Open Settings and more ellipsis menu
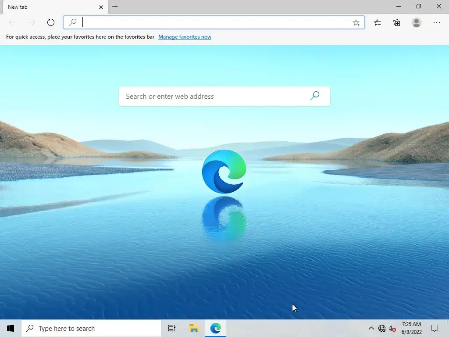The image size is (449, 337). pyautogui.click(x=436, y=22)
